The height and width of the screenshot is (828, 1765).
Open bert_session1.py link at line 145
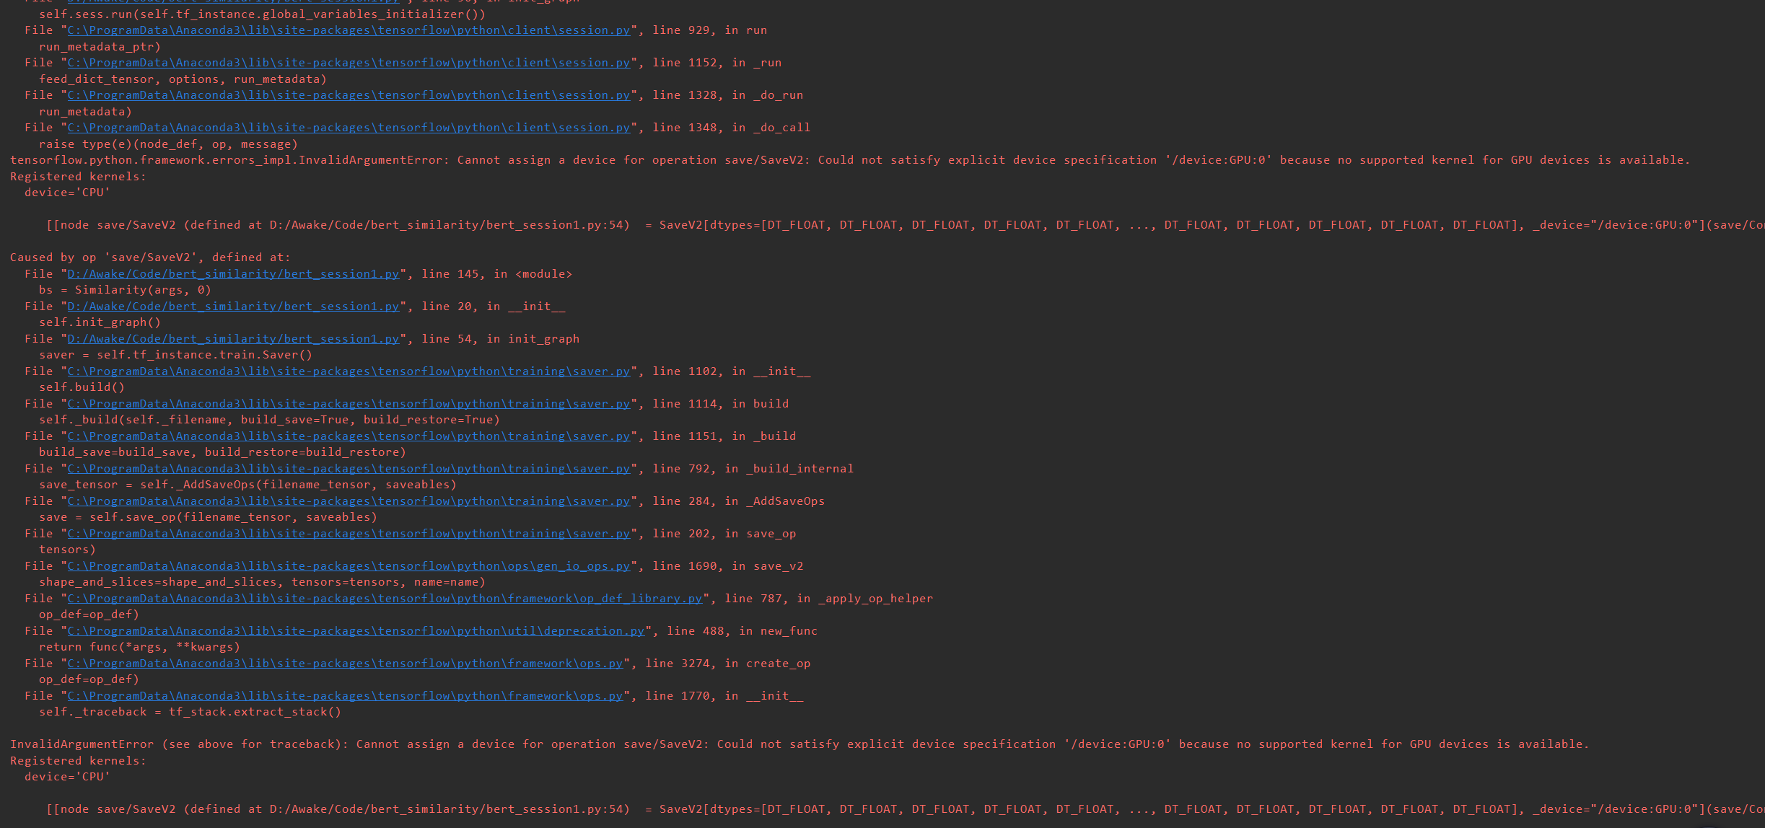[x=232, y=273]
